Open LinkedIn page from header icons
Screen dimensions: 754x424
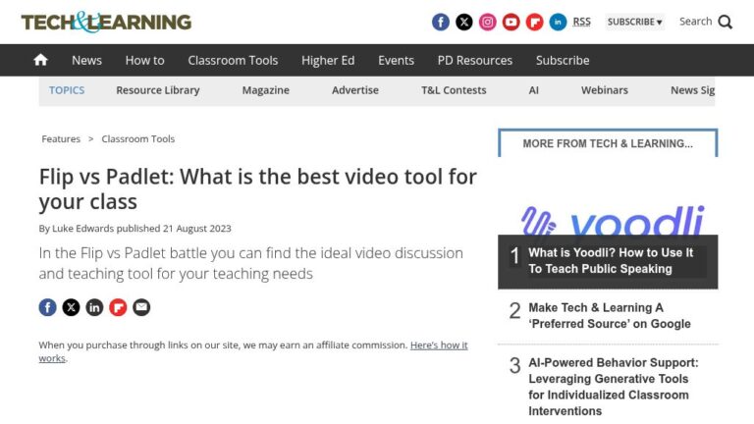pyautogui.click(x=559, y=22)
